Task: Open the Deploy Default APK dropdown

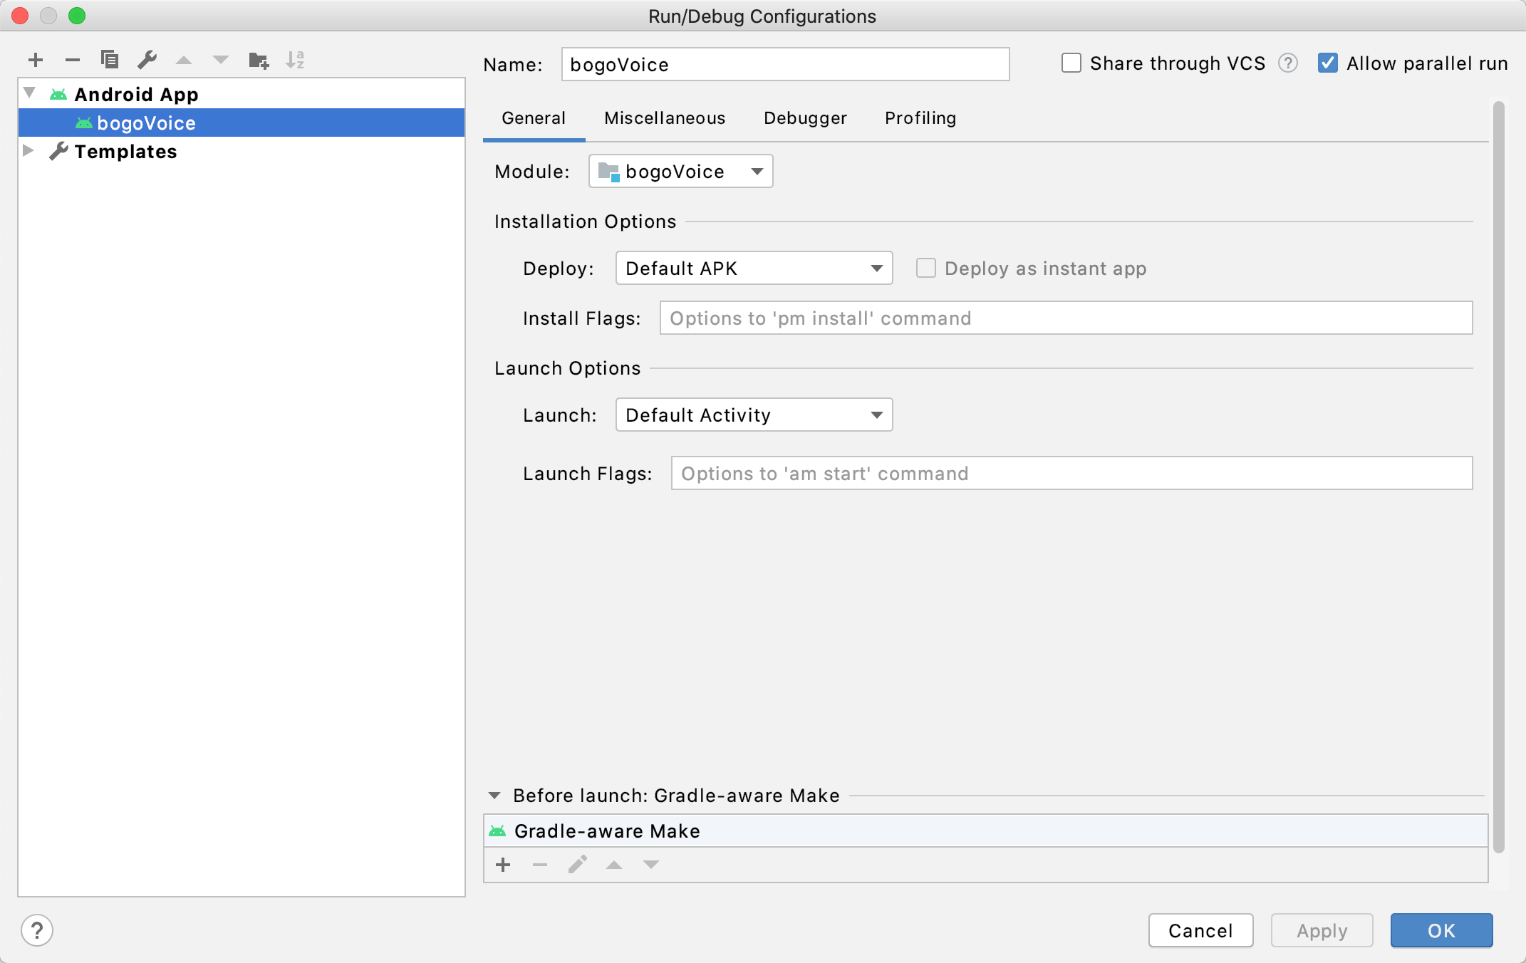Action: click(x=754, y=269)
